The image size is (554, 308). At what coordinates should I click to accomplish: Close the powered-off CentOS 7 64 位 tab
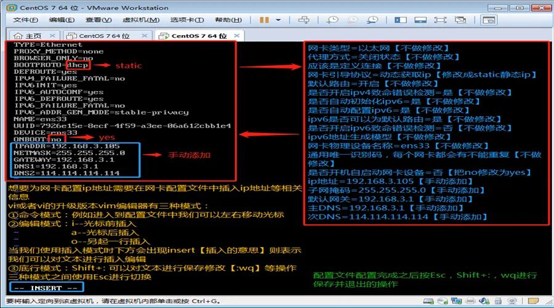[144, 36]
